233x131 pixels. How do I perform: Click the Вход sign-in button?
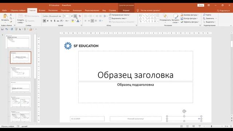click(201, 5)
